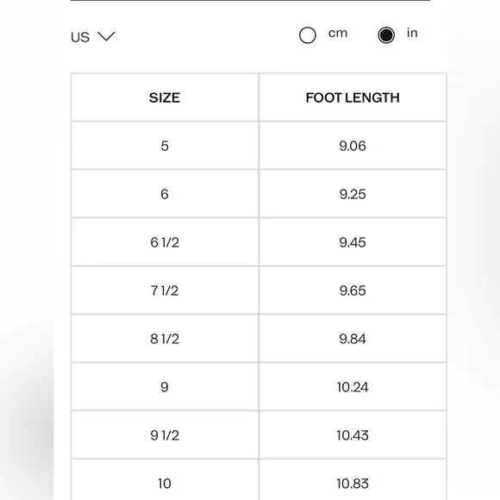Image resolution: width=500 pixels, height=500 pixels.
Task: Click the in unit label
Action: (412, 33)
